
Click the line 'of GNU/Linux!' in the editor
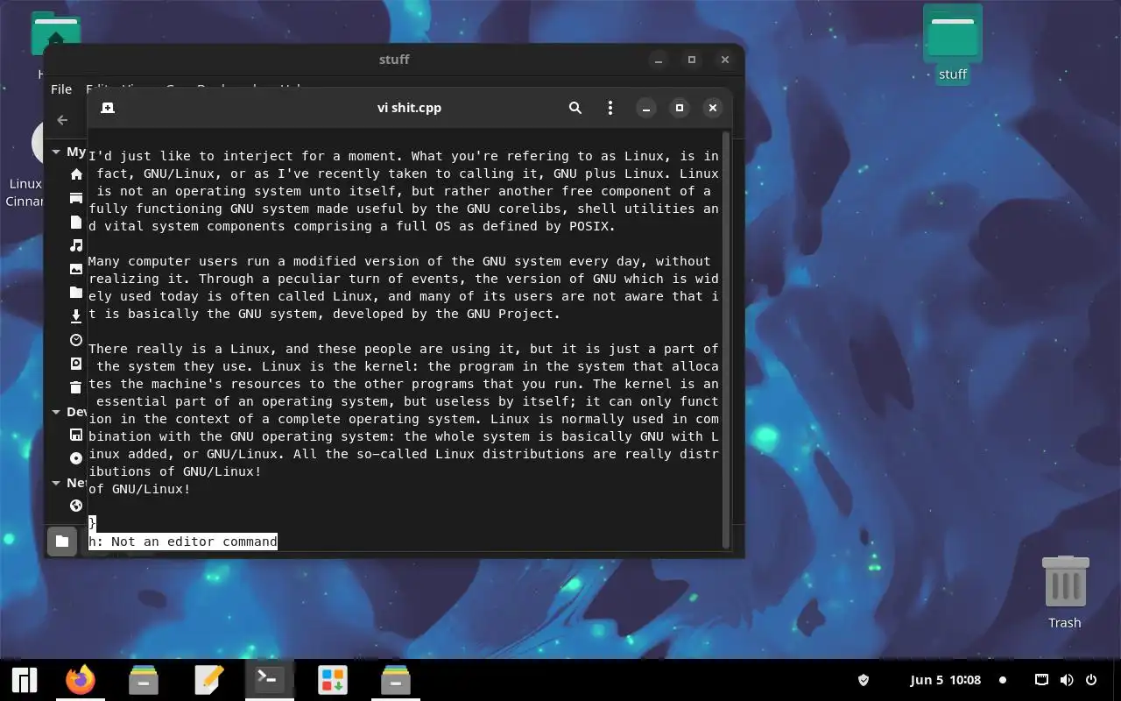point(139,489)
